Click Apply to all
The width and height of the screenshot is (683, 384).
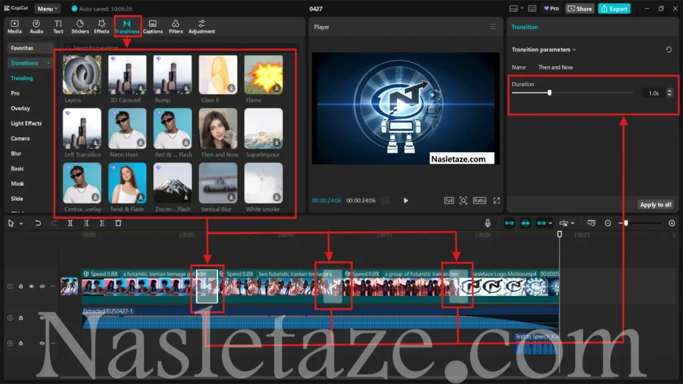(x=655, y=205)
